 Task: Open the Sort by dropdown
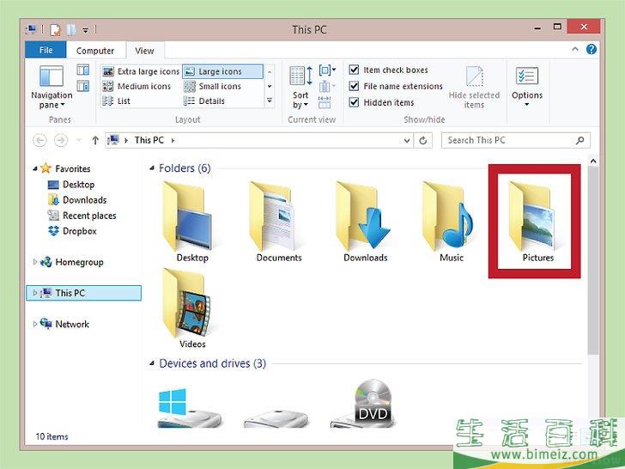click(300, 89)
